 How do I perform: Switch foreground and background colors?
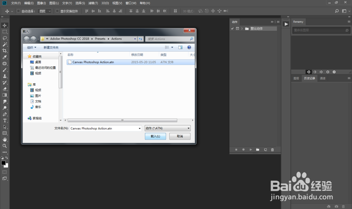point(6,158)
